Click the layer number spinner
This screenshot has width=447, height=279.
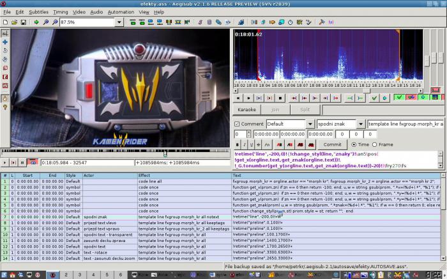248,134
